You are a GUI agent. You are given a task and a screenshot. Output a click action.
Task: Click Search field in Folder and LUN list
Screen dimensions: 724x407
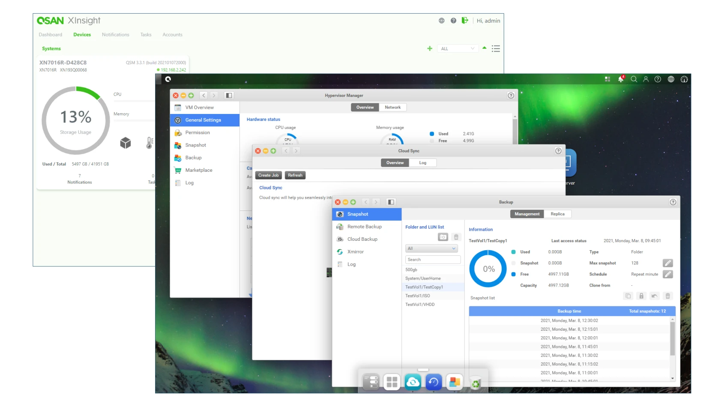pos(433,260)
